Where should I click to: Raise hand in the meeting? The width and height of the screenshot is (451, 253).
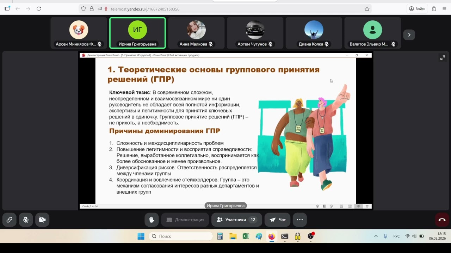pos(152,220)
